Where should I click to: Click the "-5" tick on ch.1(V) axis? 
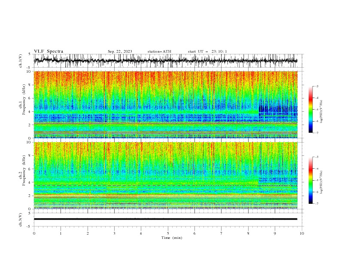tap(29, 68)
